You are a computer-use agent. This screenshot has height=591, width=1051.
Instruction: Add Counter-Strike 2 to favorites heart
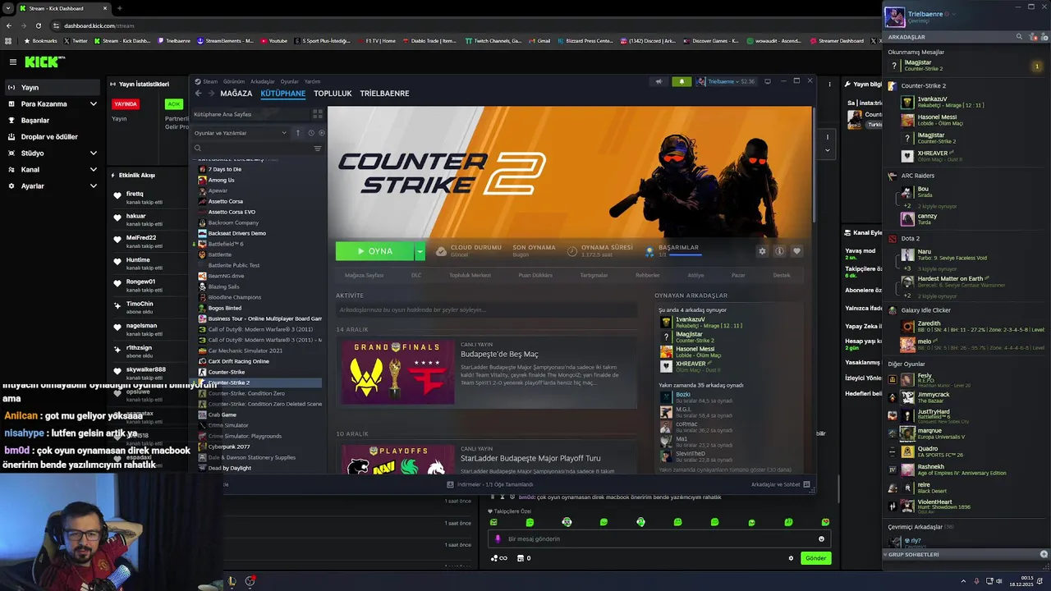click(796, 251)
